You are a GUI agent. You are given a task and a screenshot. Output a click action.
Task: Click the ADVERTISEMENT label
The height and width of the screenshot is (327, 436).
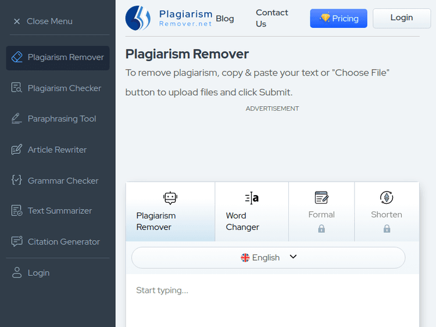coord(272,109)
